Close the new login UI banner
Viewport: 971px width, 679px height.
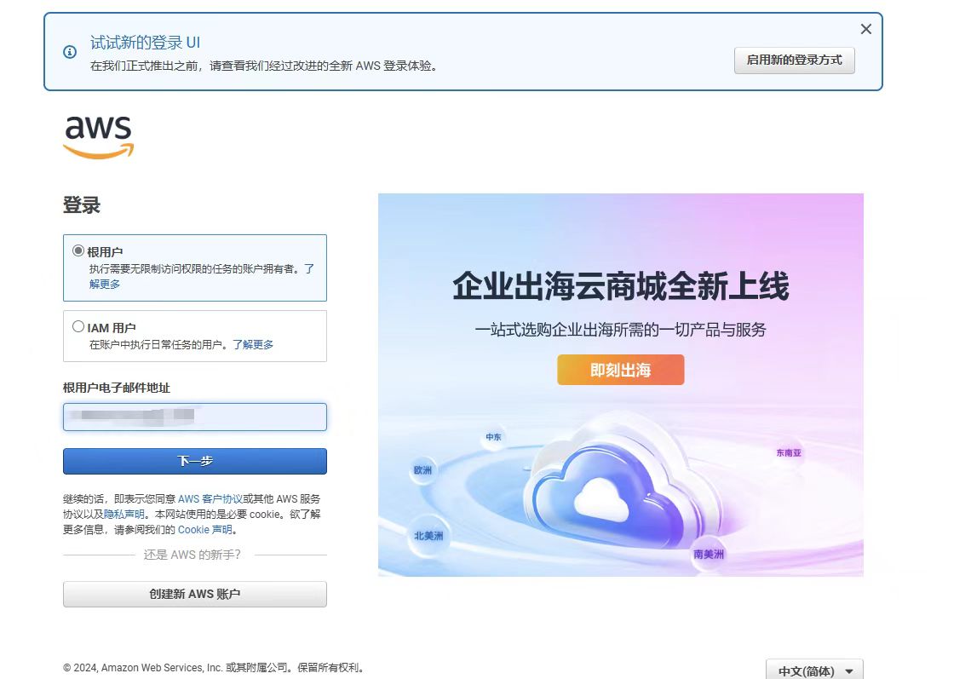pyautogui.click(x=865, y=29)
